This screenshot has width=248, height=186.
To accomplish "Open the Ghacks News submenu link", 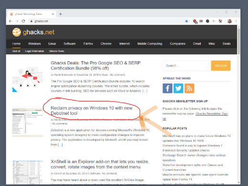I will click(57, 51).
